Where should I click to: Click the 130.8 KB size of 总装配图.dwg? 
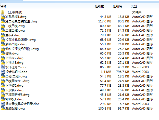[x=105, y=109]
